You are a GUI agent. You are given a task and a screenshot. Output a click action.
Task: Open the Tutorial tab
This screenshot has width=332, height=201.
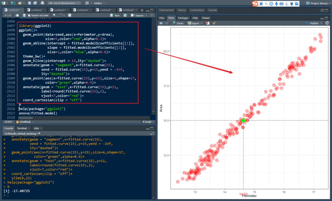point(212,10)
